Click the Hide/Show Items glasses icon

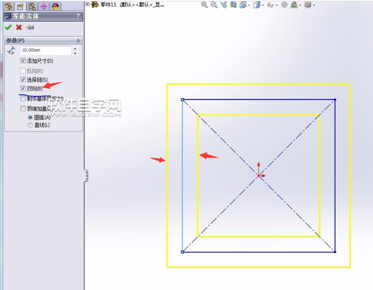(x=271, y=5)
